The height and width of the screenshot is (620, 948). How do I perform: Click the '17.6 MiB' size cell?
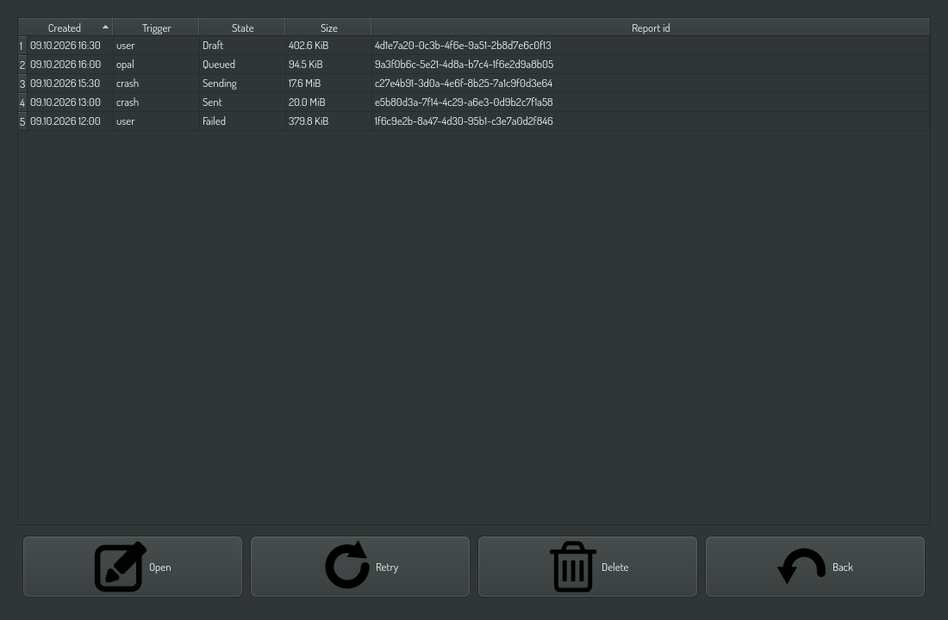pyautogui.click(x=329, y=84)
